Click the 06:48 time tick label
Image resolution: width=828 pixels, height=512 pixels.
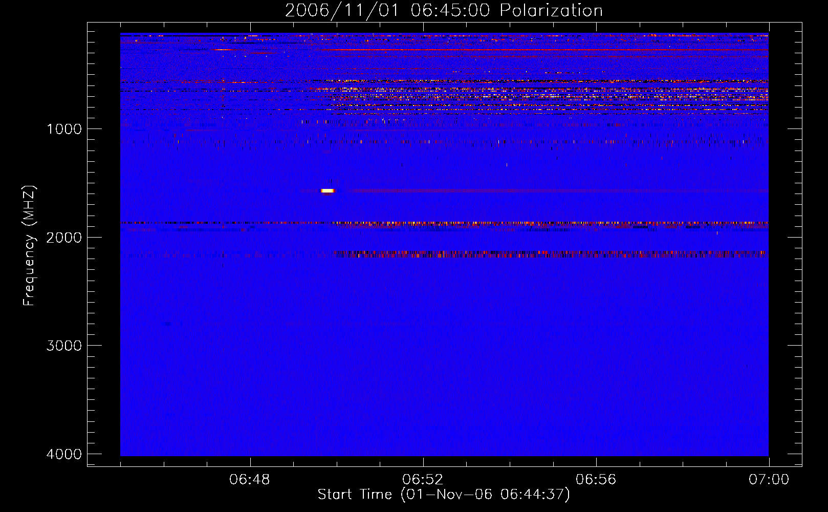[250, 480]
